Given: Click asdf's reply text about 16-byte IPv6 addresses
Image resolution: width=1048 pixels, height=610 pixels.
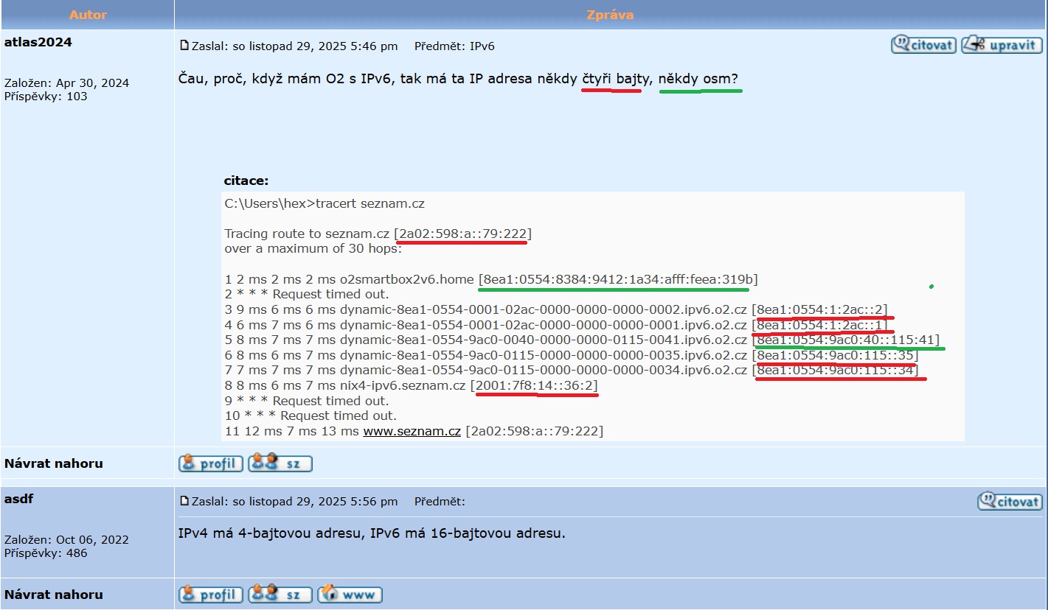Looking at the screenshot, I should coord(372,533).
